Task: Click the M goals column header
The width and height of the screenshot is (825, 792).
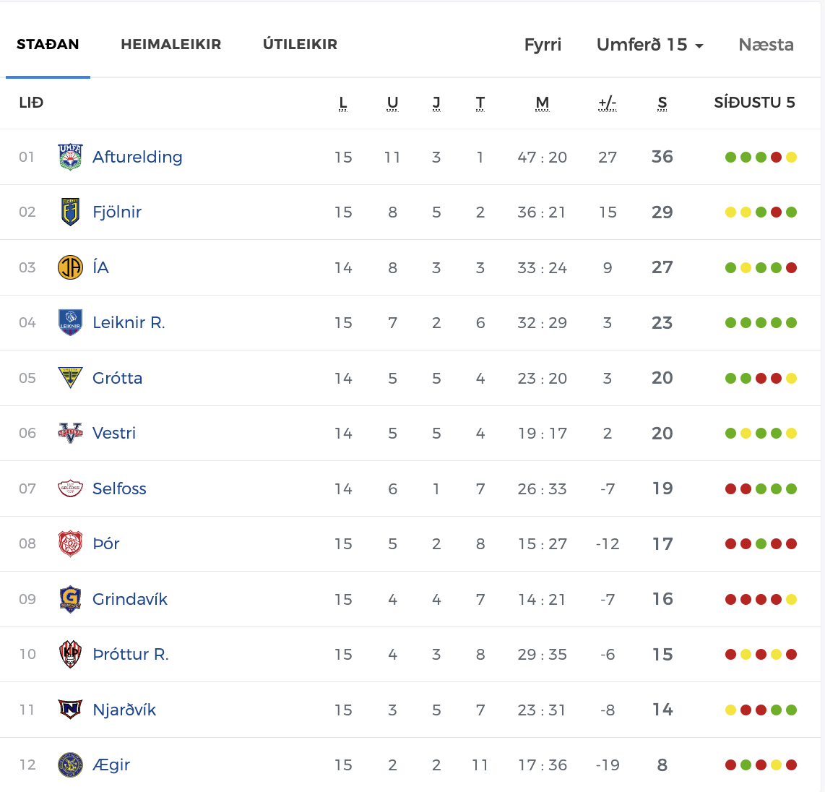Action: click(x=543, y=103)
